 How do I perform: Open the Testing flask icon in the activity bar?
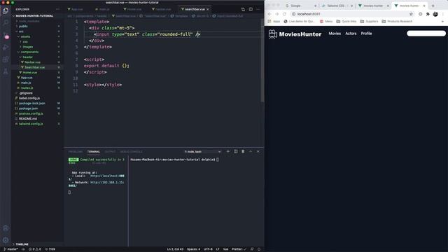point(6,71)
